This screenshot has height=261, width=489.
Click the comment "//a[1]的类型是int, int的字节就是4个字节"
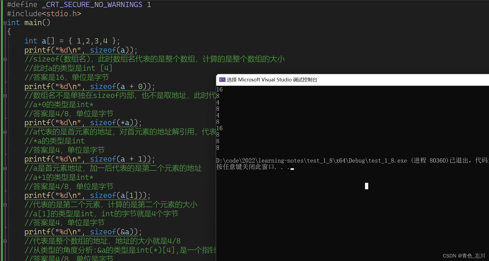coord(101,214)
